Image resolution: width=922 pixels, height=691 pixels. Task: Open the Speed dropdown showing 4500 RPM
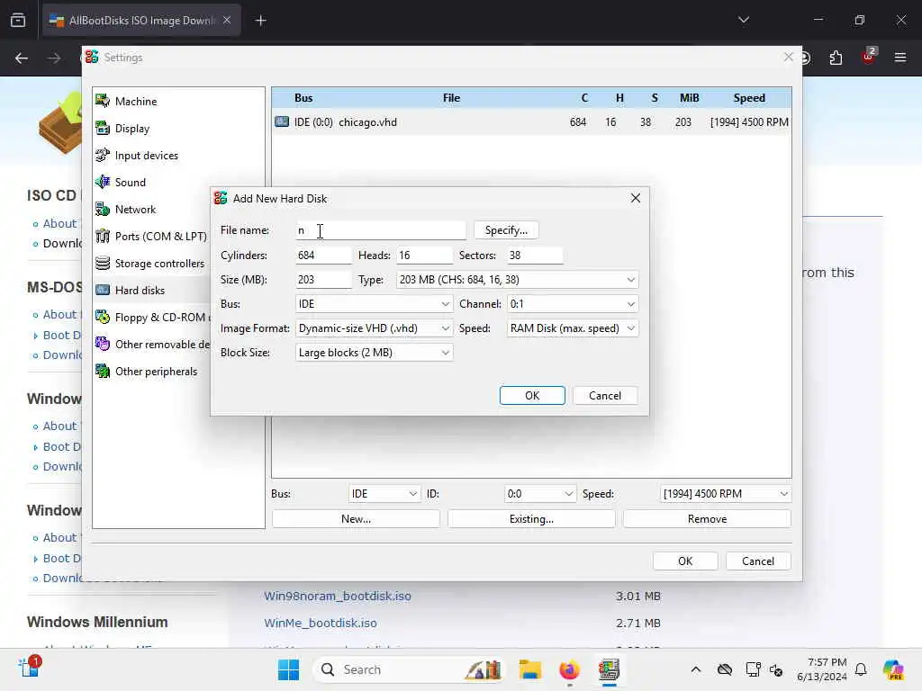click(x=726, y=494)
